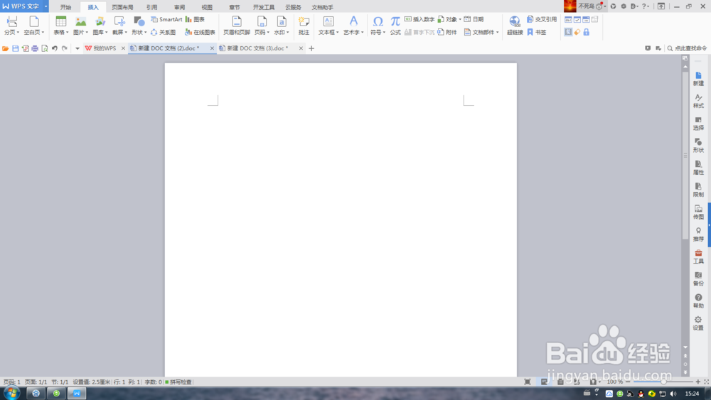This screenshot has width=711, height=400.
Task: Zoom in with the plus button
Action: [698, 382]
